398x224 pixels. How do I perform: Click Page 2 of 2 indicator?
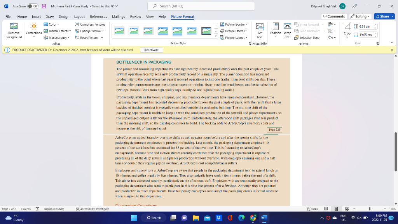coord(9,209)
